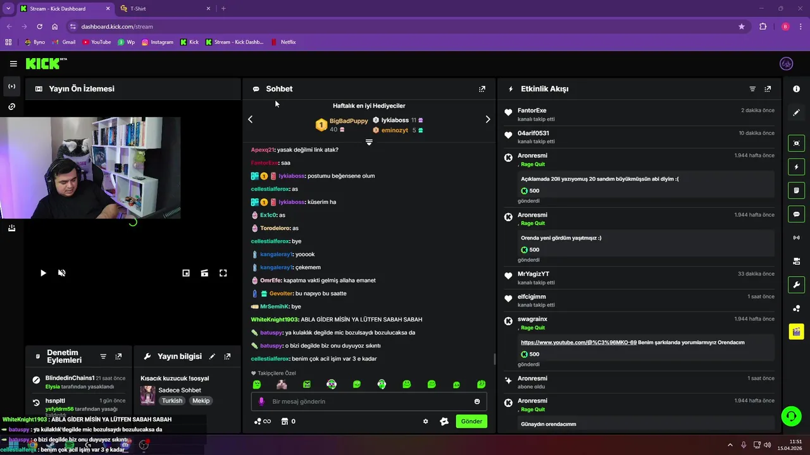Pop out the Etkinlik Akışı panel

768,89
